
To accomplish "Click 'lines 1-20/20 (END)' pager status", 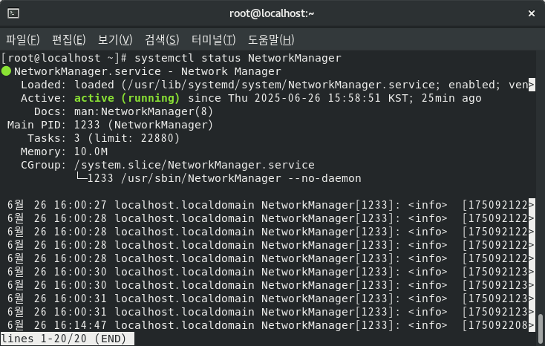I will (x=68, y=339).
